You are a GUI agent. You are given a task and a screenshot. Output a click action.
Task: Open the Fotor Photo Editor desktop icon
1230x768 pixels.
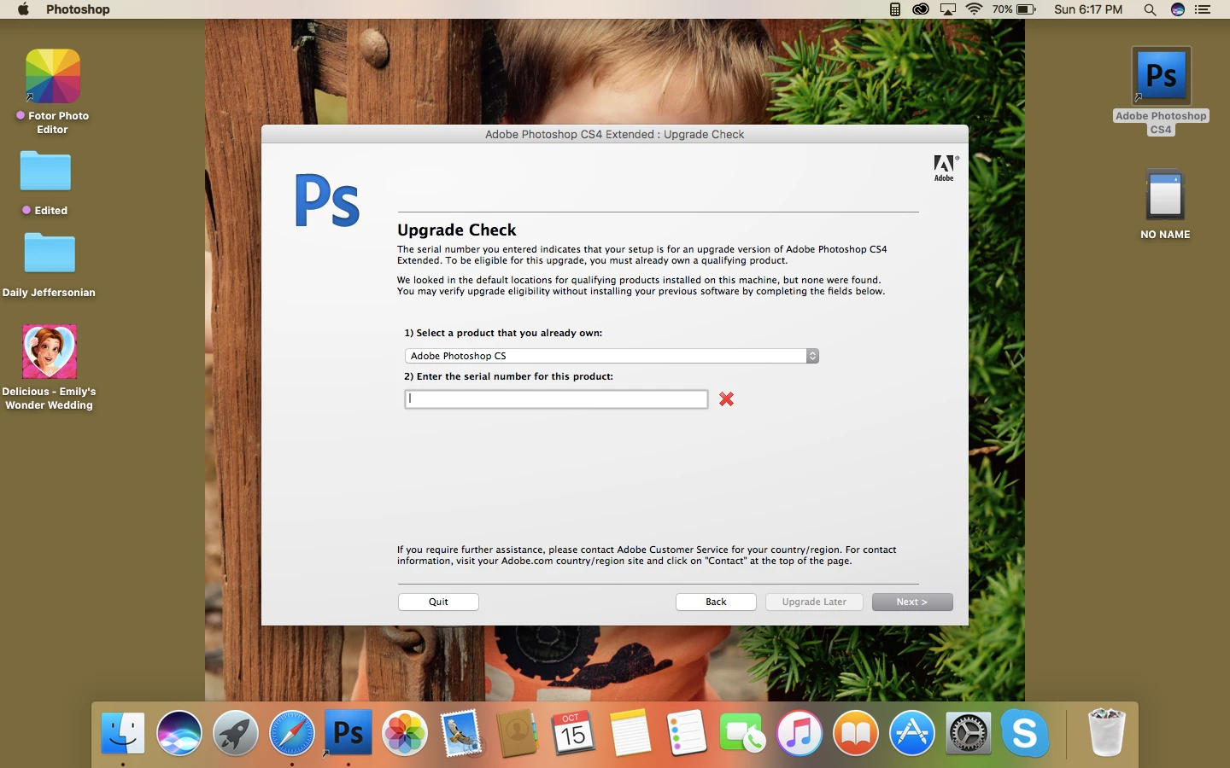[x=53, y=77]
